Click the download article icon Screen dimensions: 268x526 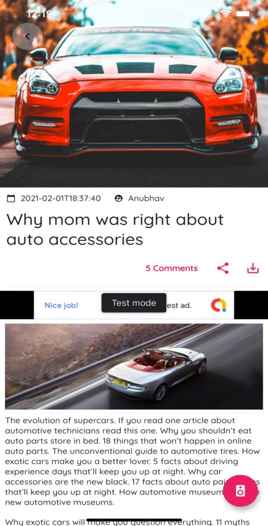tap(253, 268)
